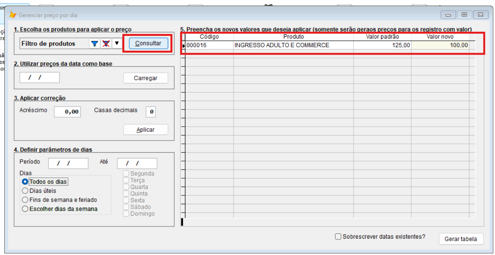Click the Casas decimais field

(151, 111)
